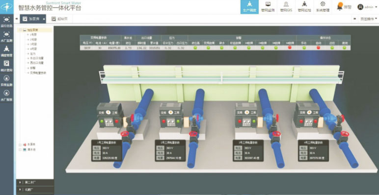This screenshot has width=379, height=195.
Task: Expand the 第二水厂 accordion section
Action: [x=35, y=182]
